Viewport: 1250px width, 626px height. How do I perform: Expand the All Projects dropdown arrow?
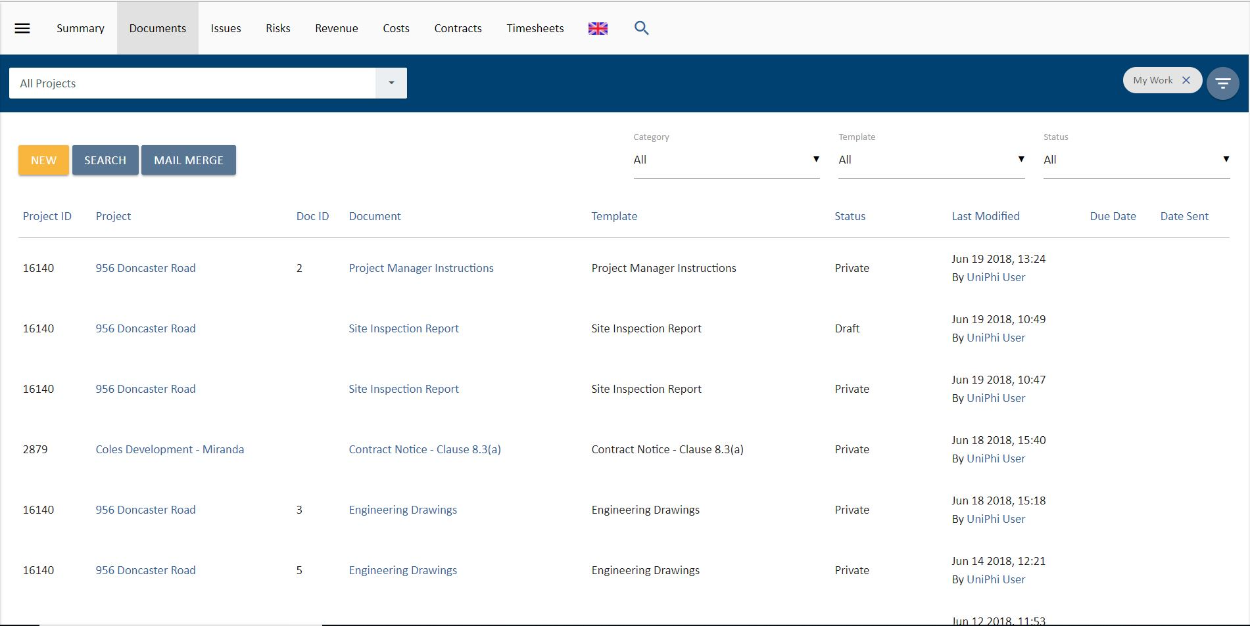coord(391,83)
